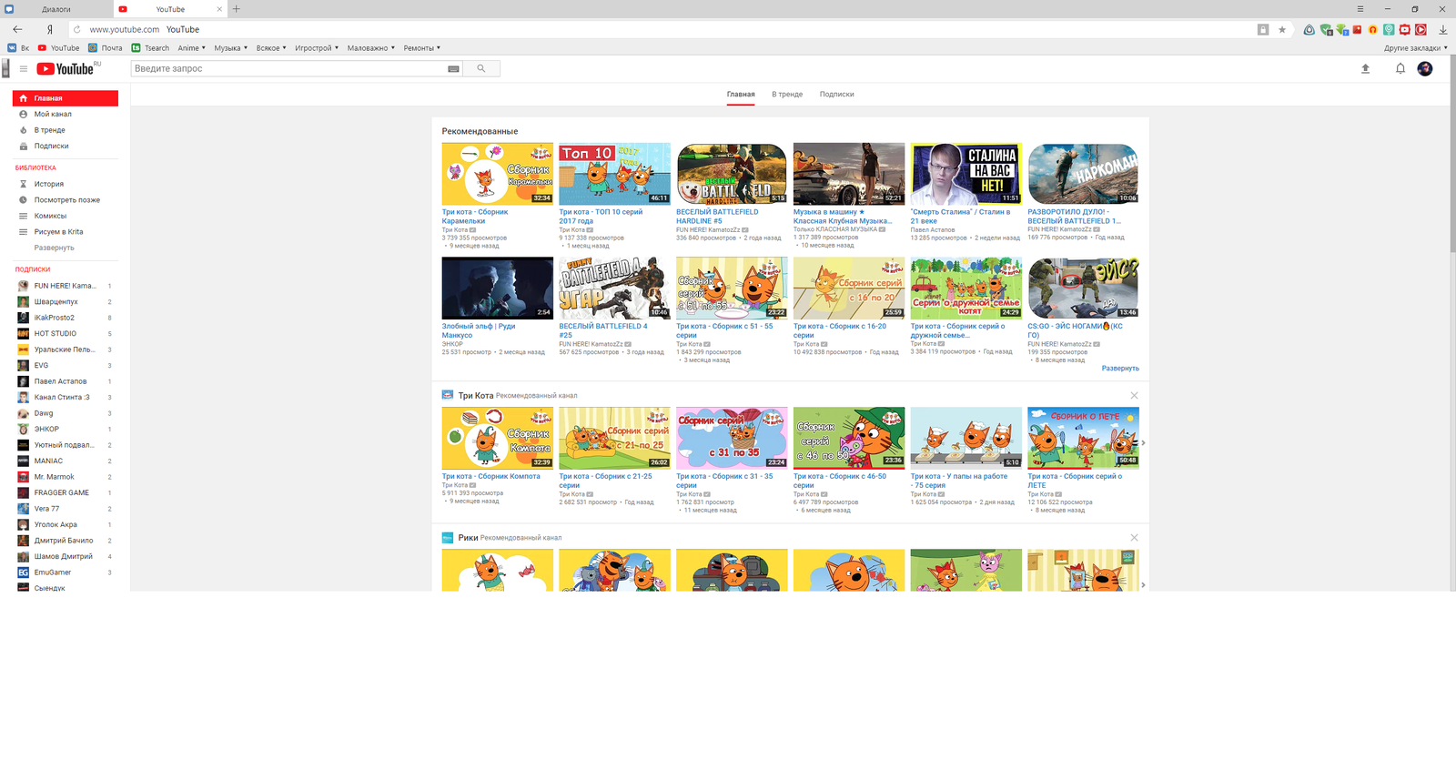Bookmark page with the star icon
1456x780 pixels.
pyautogui.click(x=1282, y=30)
